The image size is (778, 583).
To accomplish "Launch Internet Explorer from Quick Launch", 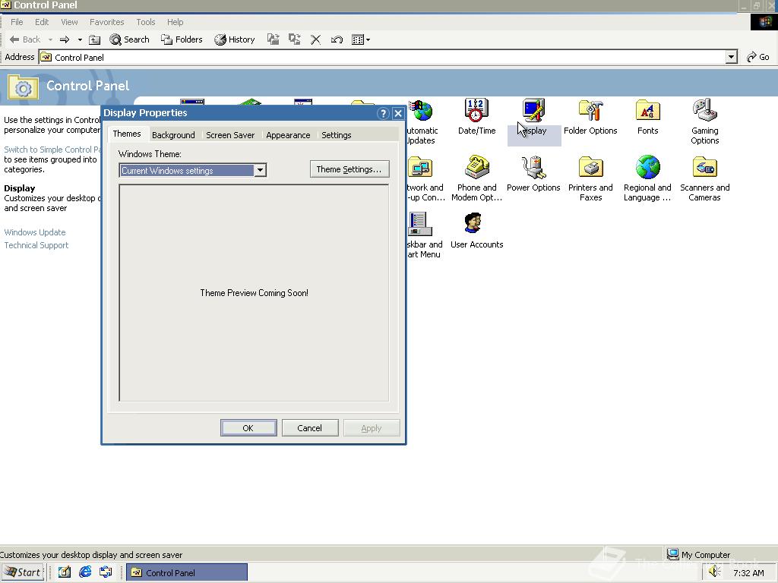I will [85, 572].
